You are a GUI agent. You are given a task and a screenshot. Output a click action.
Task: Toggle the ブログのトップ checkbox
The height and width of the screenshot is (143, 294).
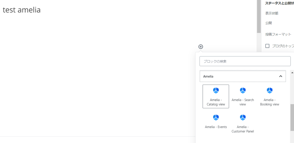coord(267,46)
